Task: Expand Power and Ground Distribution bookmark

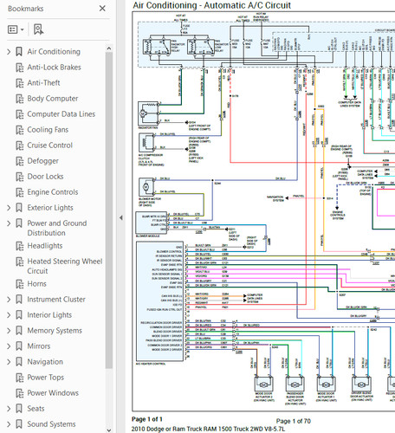Action: coord(9,223)
